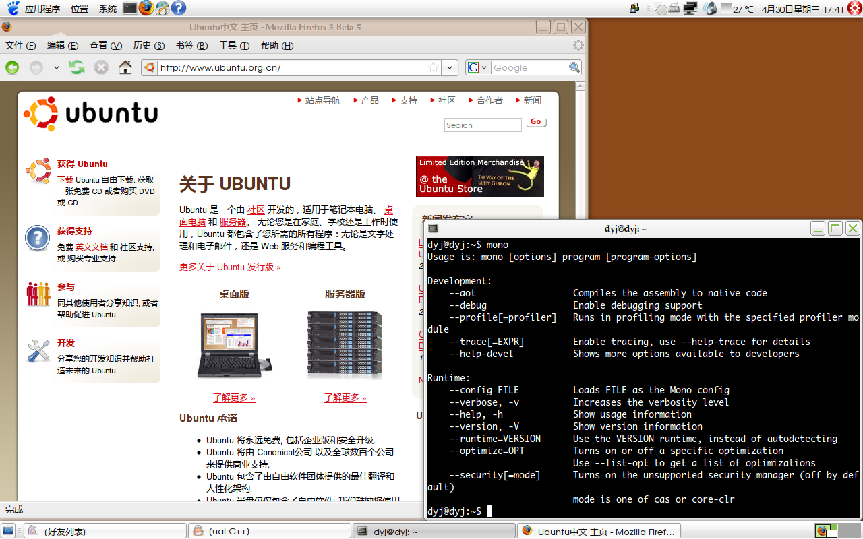
Task: Click the 开发 tools icon
Action: pos(38,350)
